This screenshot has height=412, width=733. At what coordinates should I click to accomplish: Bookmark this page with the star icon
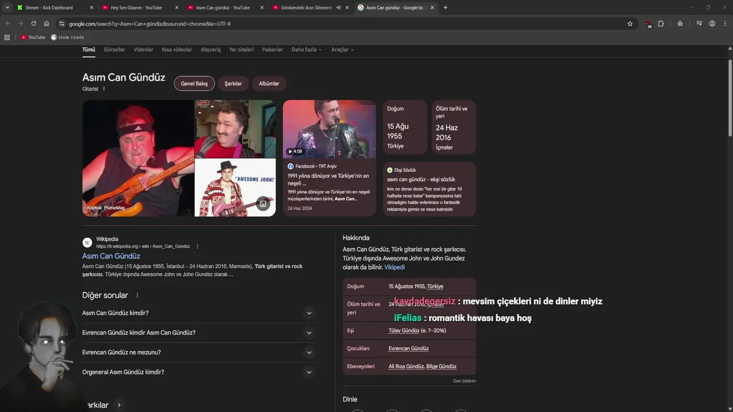630,23
